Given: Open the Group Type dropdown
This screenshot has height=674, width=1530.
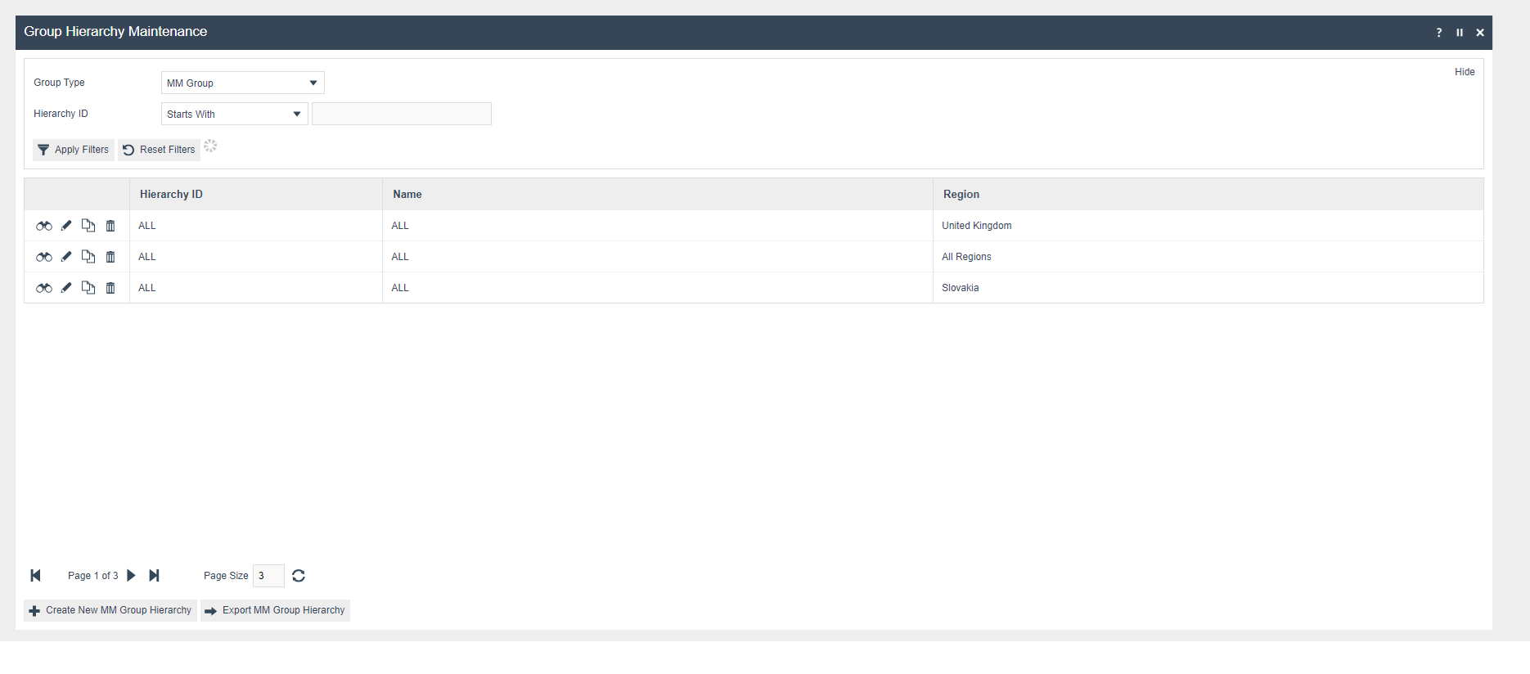Looking at the screenshot, I should click(x=242, y=83).
